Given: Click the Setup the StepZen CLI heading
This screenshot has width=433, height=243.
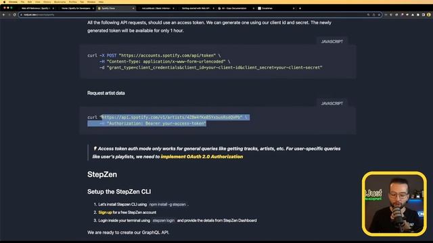Looking at the screenshot, I should click(119, 192).
